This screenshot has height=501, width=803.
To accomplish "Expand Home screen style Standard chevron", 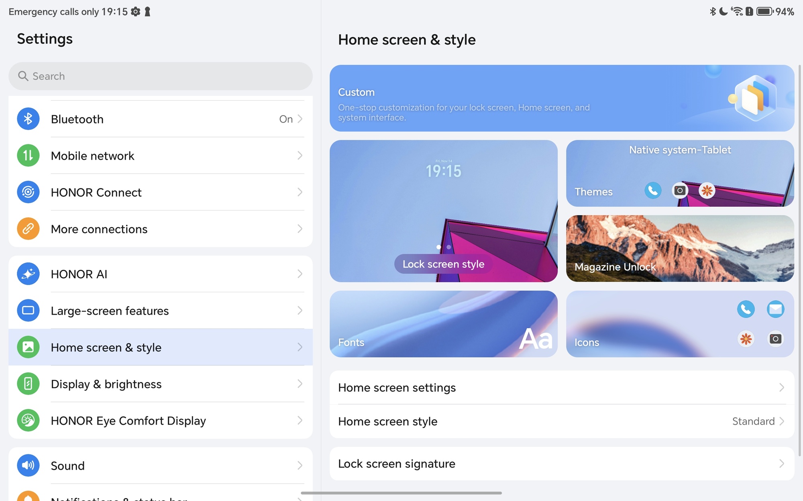I will tap(781, 421).
